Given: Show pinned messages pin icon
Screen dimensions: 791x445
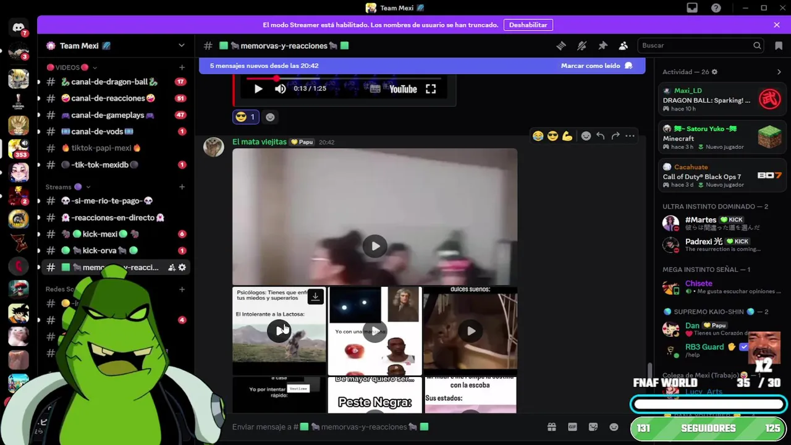Looking at the screenshot, I should pyautogui.click(x=603, y=46).
